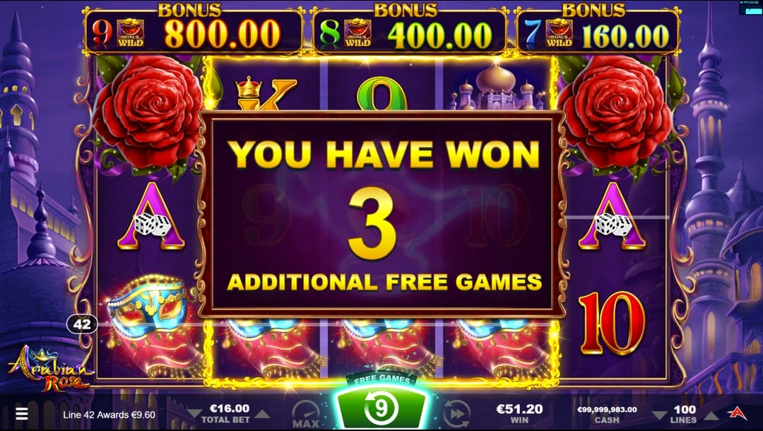Increase lines count with up arrow

[x=711, y=415]
